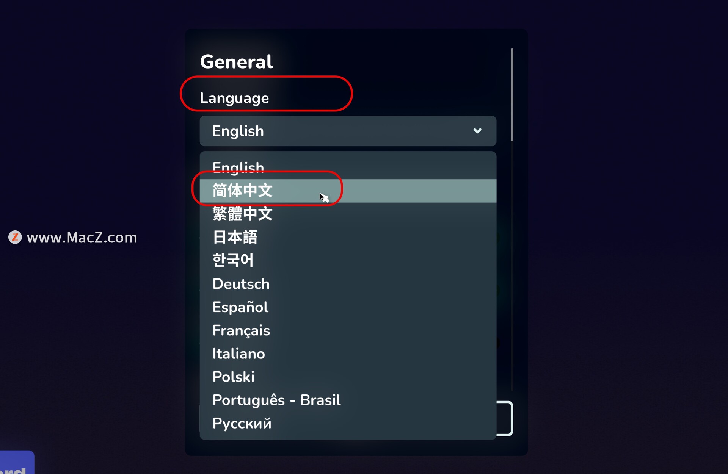Pick 한국어 as the language

(233, 260)
